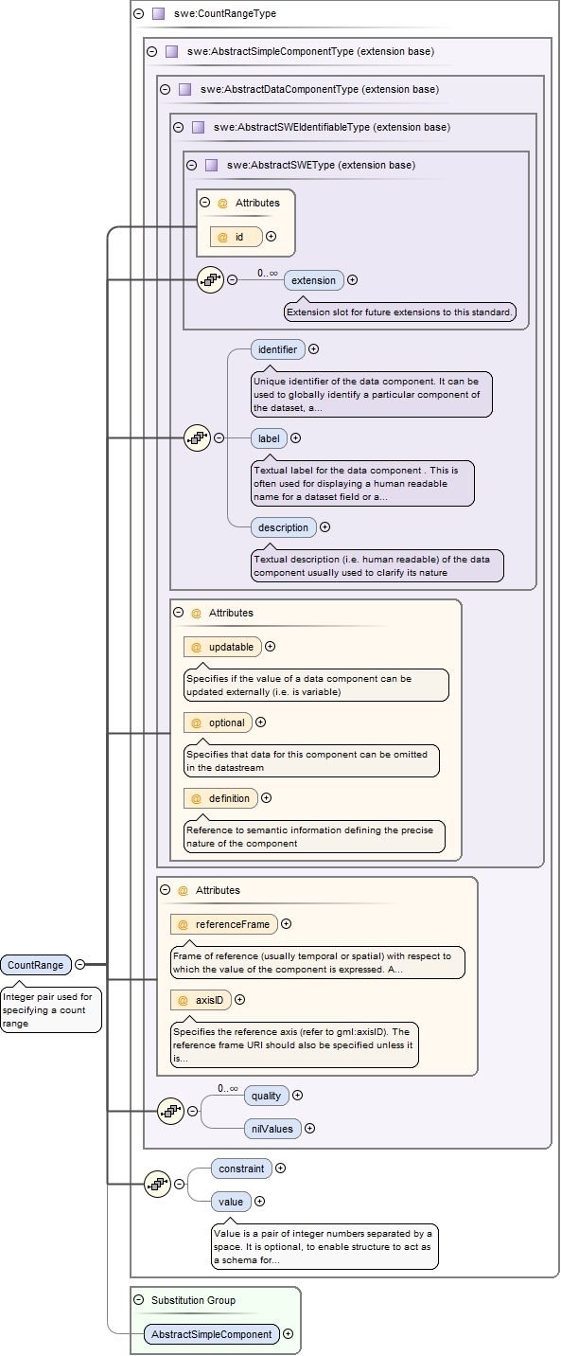Click the @ icon of the id attribute
The width and height of the screenshot is (561, 1356).
pyautogui.click(x=223, y=237)
